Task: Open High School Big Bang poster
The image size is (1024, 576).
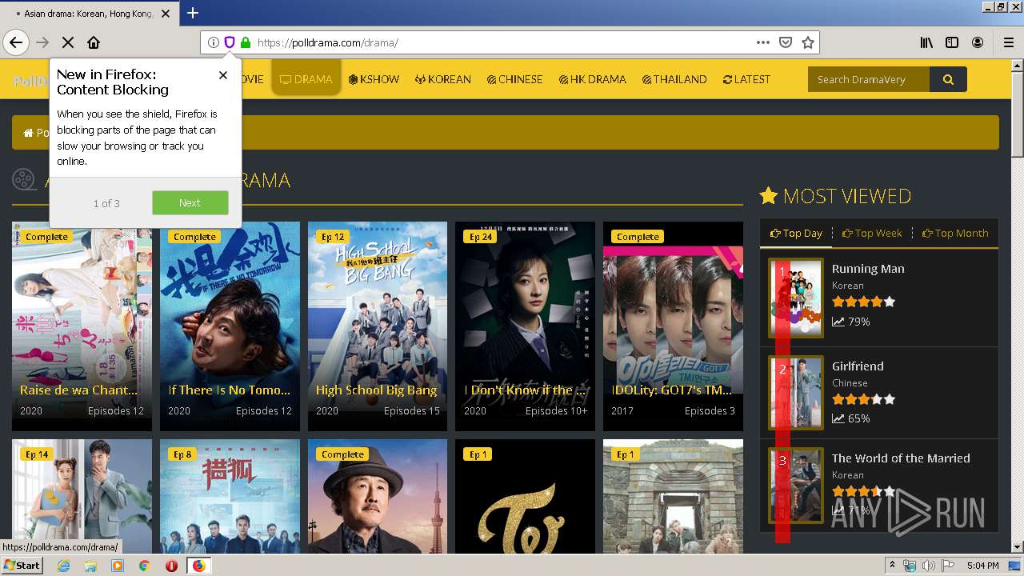Action: pyautogui.click(x=378, y=326)
